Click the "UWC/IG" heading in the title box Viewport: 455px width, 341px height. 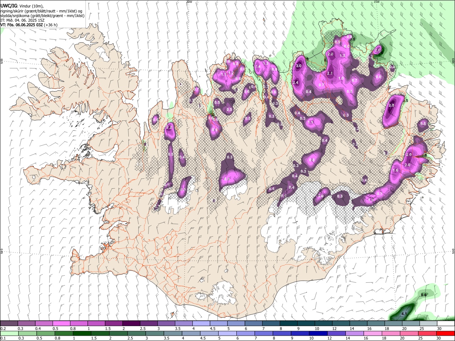9,6
